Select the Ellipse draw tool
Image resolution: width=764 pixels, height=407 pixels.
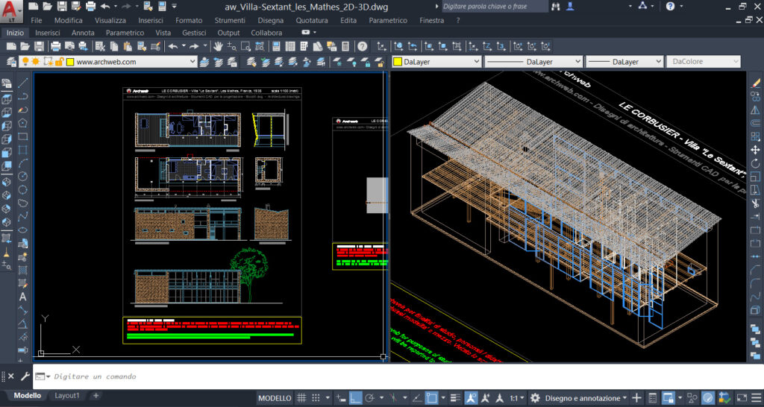(23, 230)
